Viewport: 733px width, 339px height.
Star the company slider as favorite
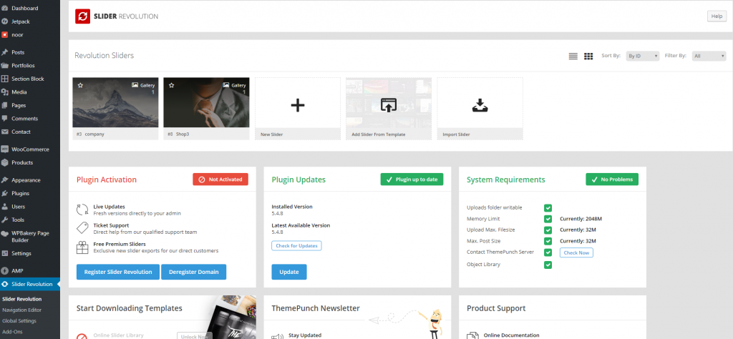(x=80, y=85)
